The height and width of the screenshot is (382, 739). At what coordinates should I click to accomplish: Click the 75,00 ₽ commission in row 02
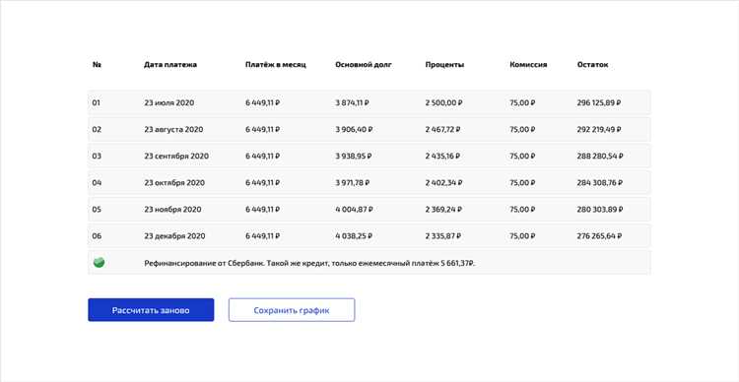click(522, 129)
